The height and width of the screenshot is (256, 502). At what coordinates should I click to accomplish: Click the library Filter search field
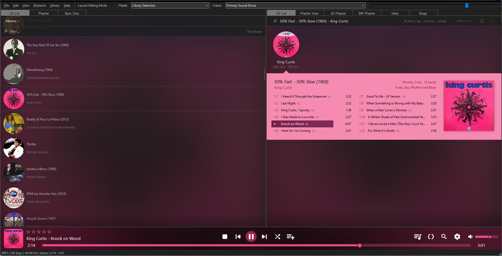pos(124,31)
